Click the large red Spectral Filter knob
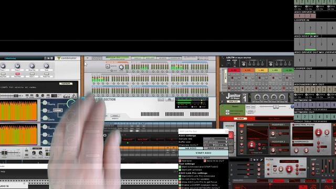This screenshot has height=189, width=336. click(x=318, y=132)
